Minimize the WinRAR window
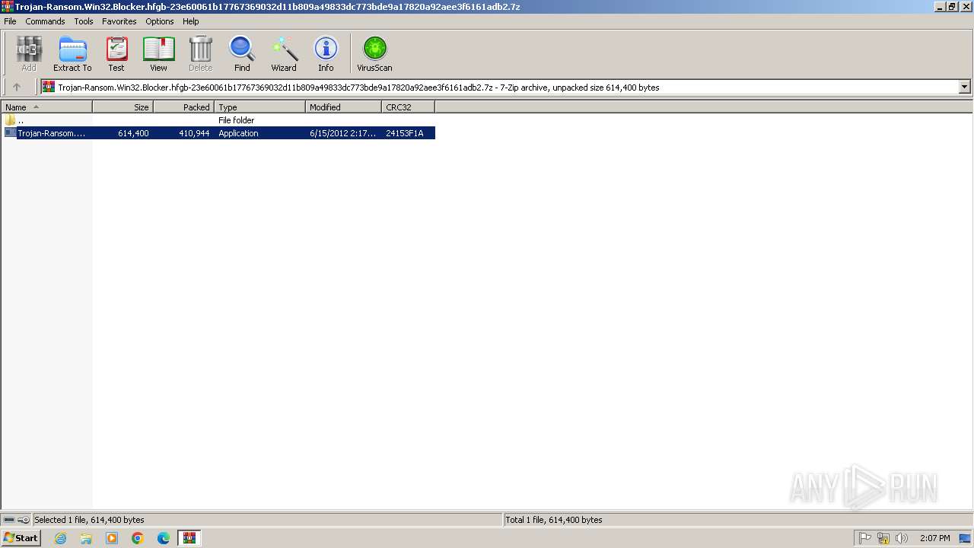This screenshot has width=974, height=548. tap(940, 7)
